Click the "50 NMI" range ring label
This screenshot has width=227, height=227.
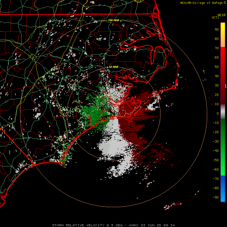click(113, 67)
